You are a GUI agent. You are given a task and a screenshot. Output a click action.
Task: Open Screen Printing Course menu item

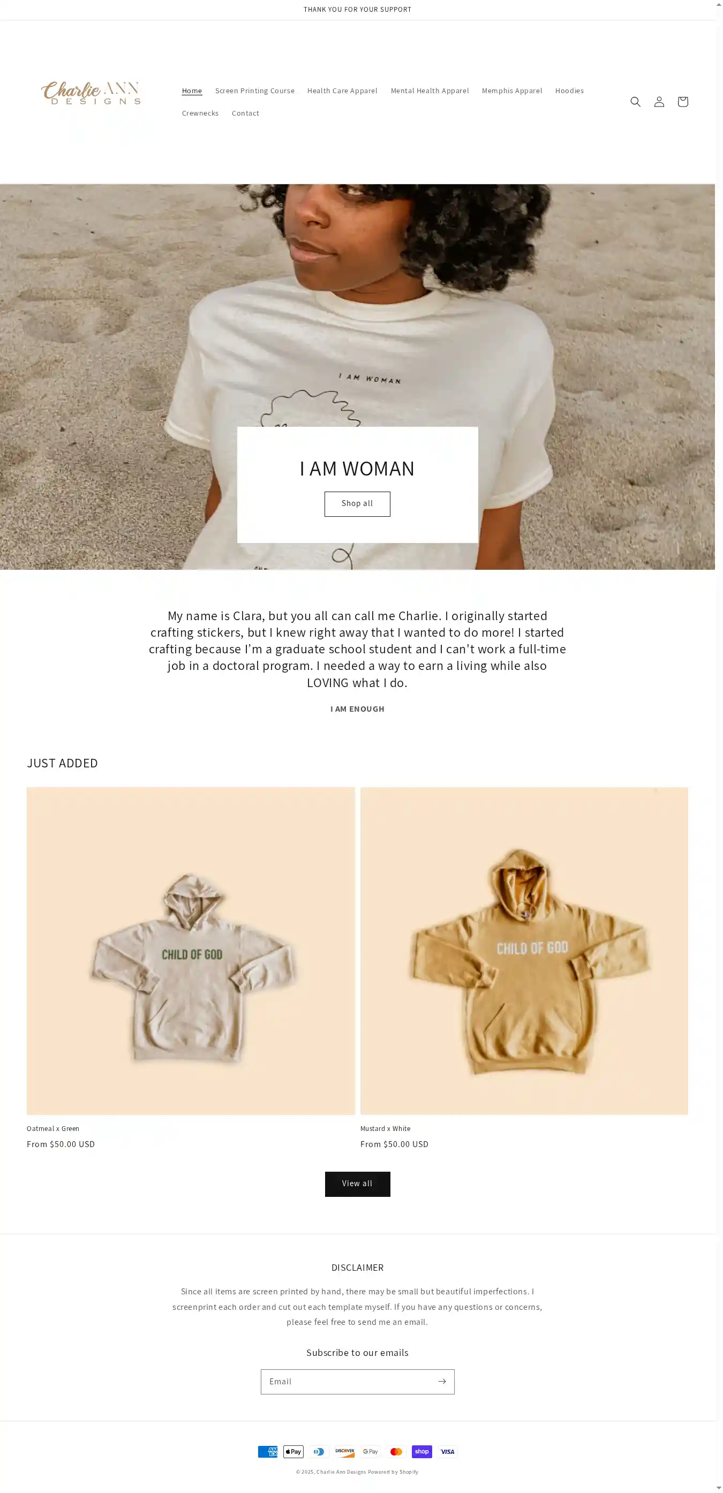pos(254,91)
